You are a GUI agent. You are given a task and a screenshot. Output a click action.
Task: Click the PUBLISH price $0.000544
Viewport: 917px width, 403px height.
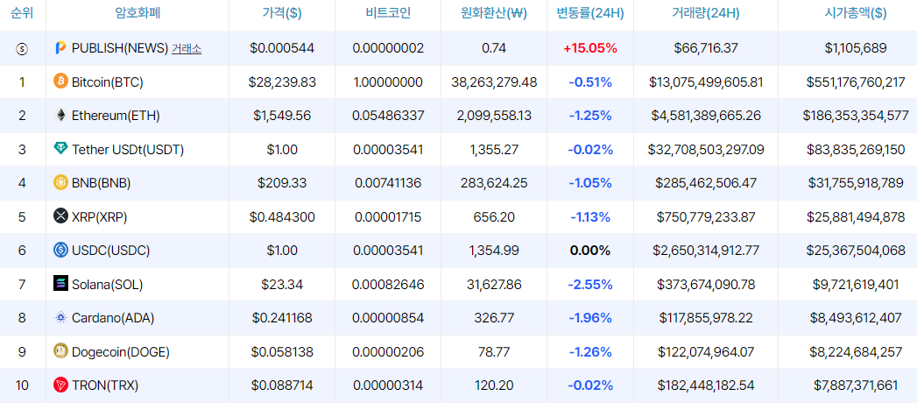click(x=282, y=48)
